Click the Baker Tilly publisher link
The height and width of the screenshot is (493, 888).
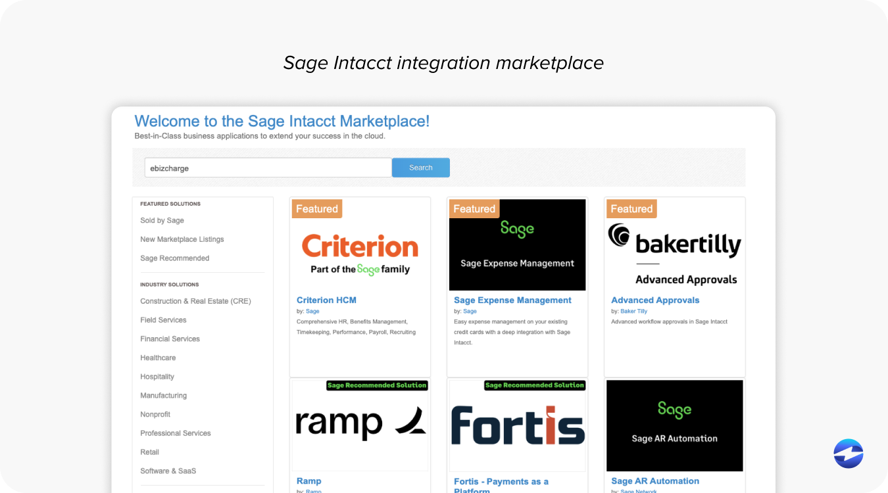[x=633, y=311]
